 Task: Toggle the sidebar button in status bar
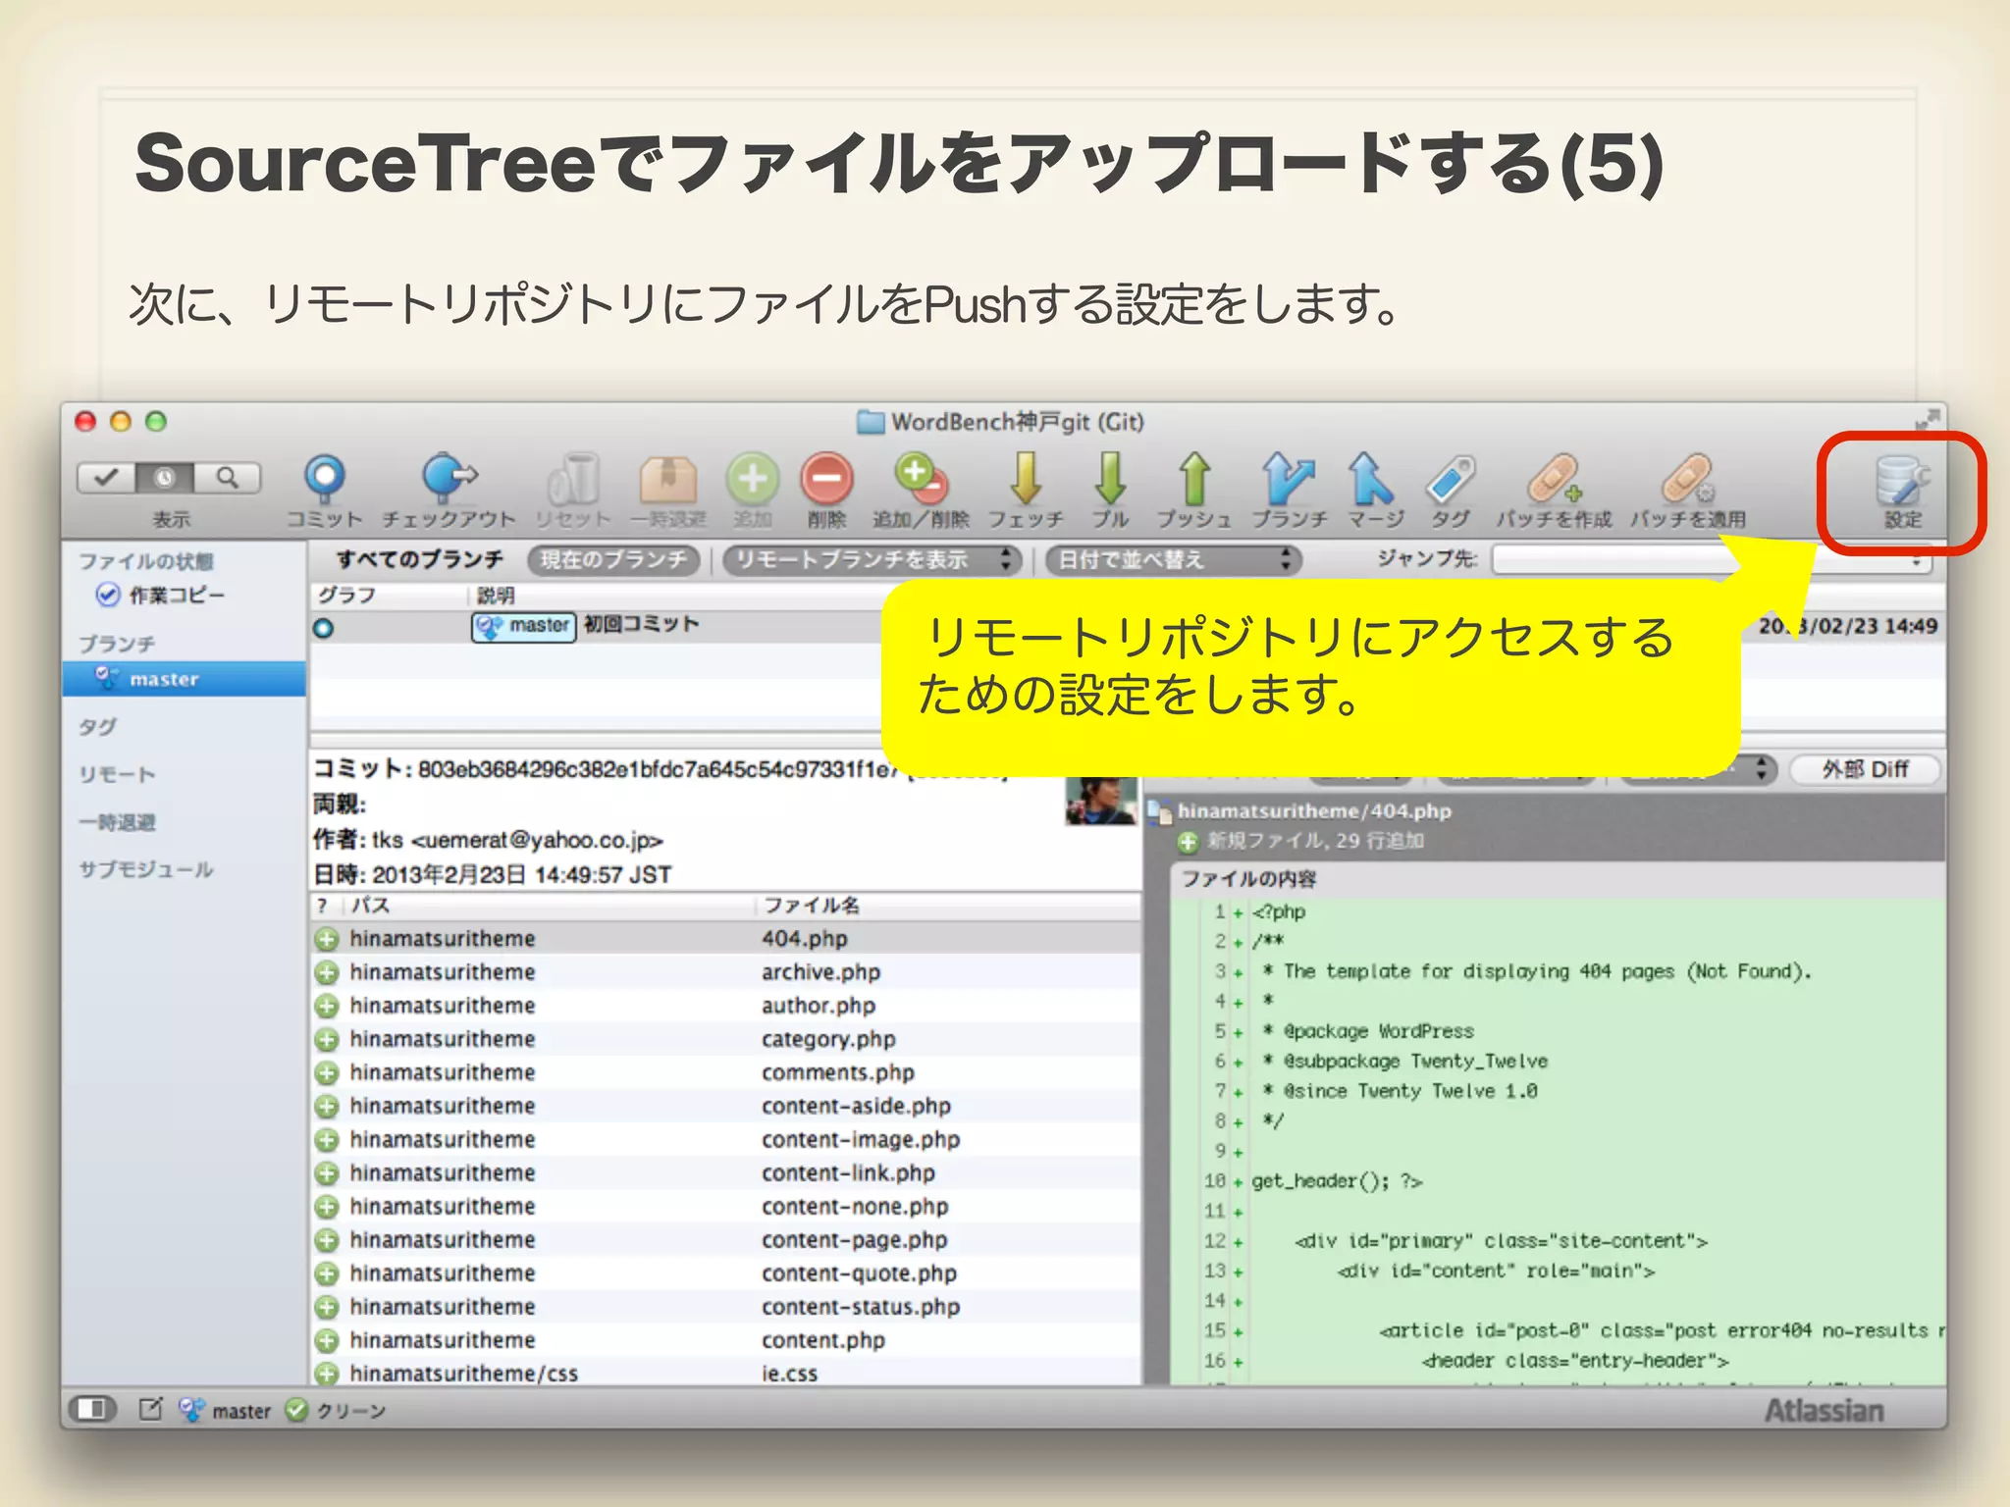tap(93, 1410)
